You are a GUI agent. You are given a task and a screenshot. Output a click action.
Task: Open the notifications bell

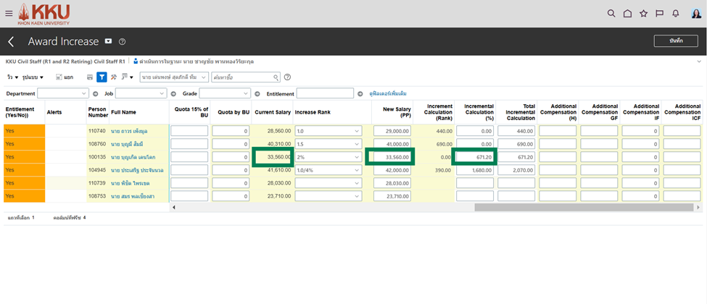(x=676, y=13)
